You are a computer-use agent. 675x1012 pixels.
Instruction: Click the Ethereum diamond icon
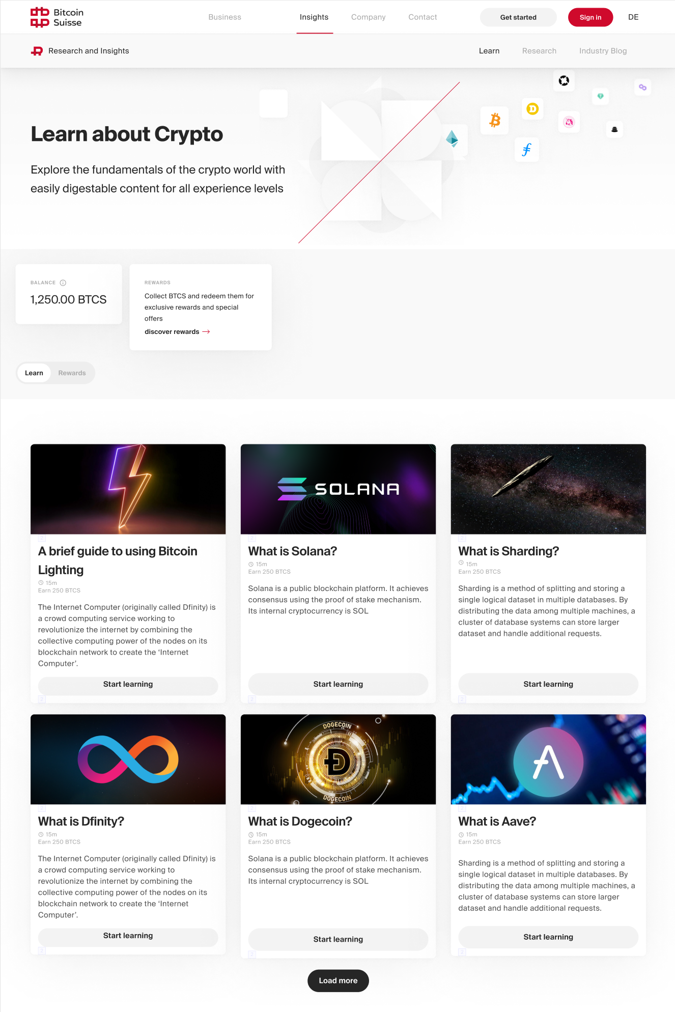[452, 139]
